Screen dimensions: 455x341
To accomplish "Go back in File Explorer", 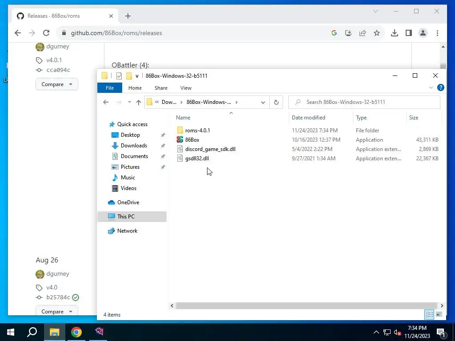I will point(106,102).
